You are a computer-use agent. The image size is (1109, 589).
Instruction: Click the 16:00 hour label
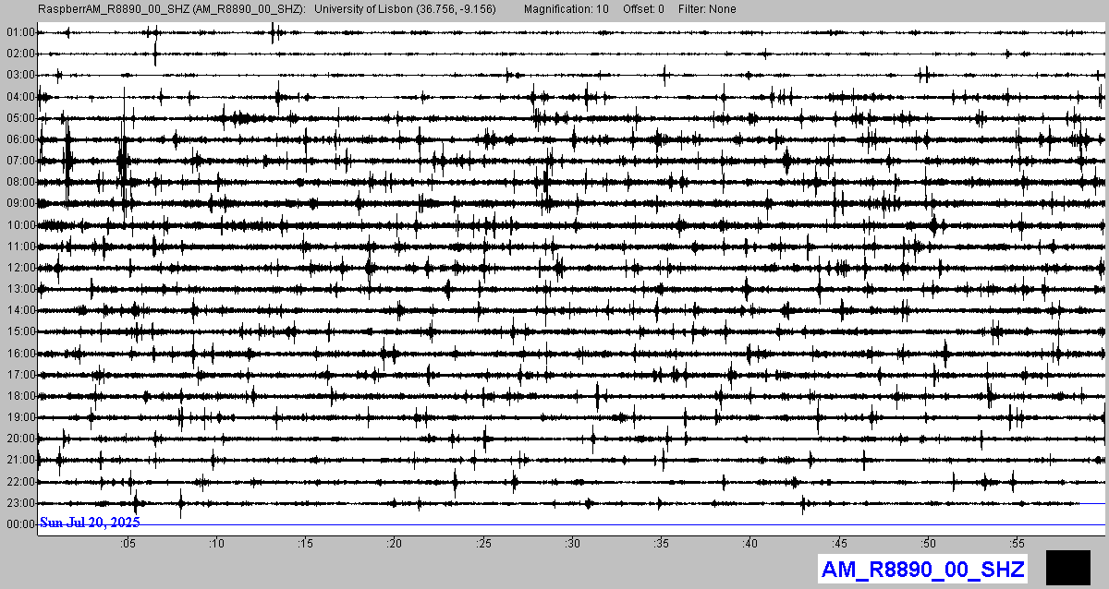[x=20, y=354]
